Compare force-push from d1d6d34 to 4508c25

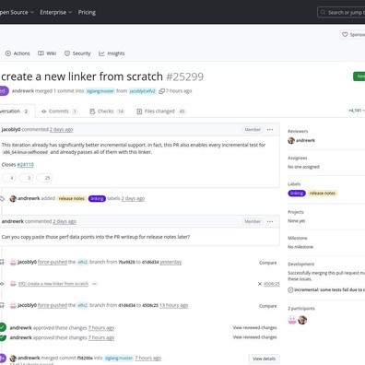pyautogui.click(x=268, y=306)
